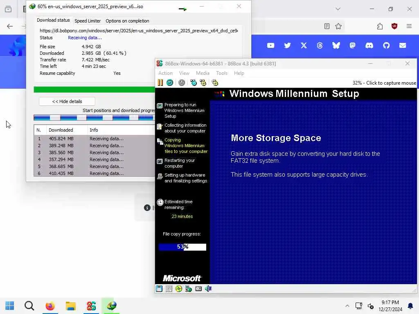This screenshot has height=314, width=419.
Task: Open the Discord link in the browser header
Action: (x=369, y=45)
